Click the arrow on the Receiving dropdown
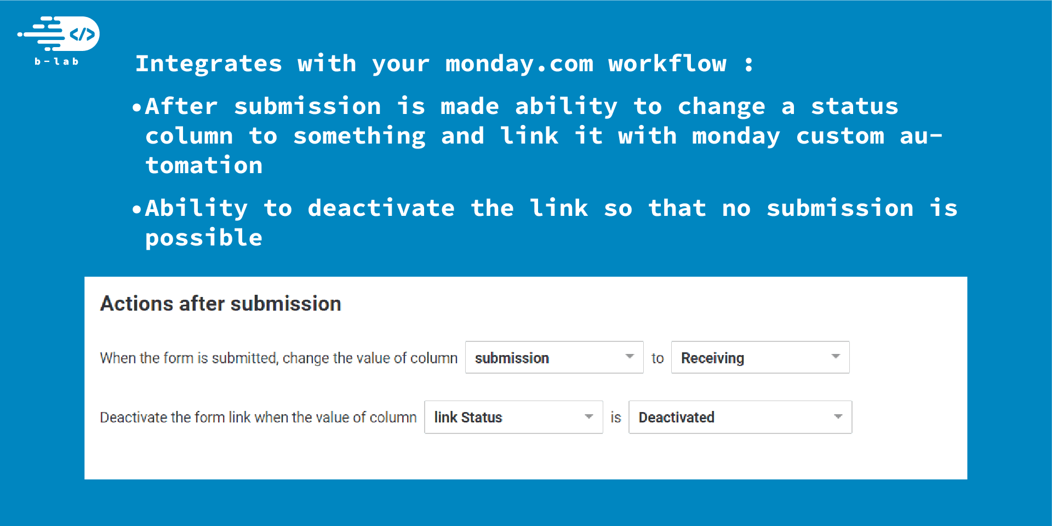The width and height of the screenshot is (1052, 526). point(836,357)
